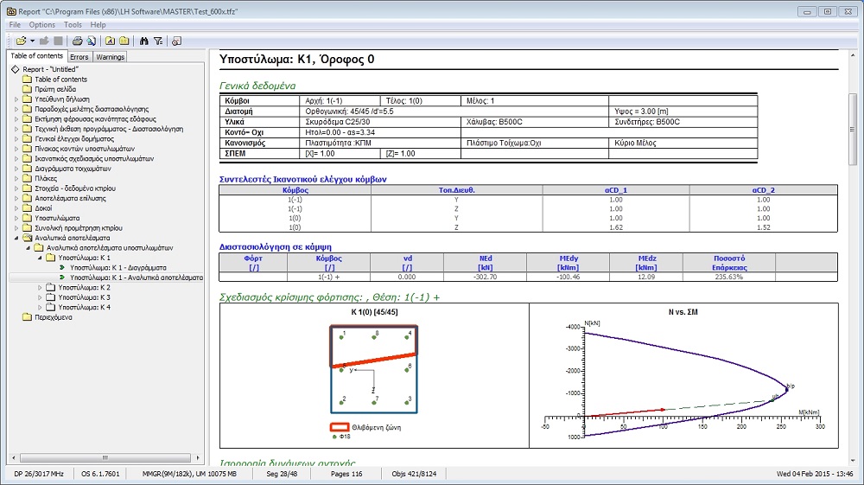Switch to the Errors tab
The width and height of the screenshot is (864, 485).
79,57
